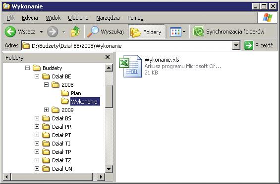Expand the Dział PR tree node
This screenshot has height=184, width=280.
[x=37, y=127]
